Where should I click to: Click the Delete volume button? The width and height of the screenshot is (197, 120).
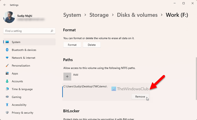pyautogui.click(x=92, y=45)
